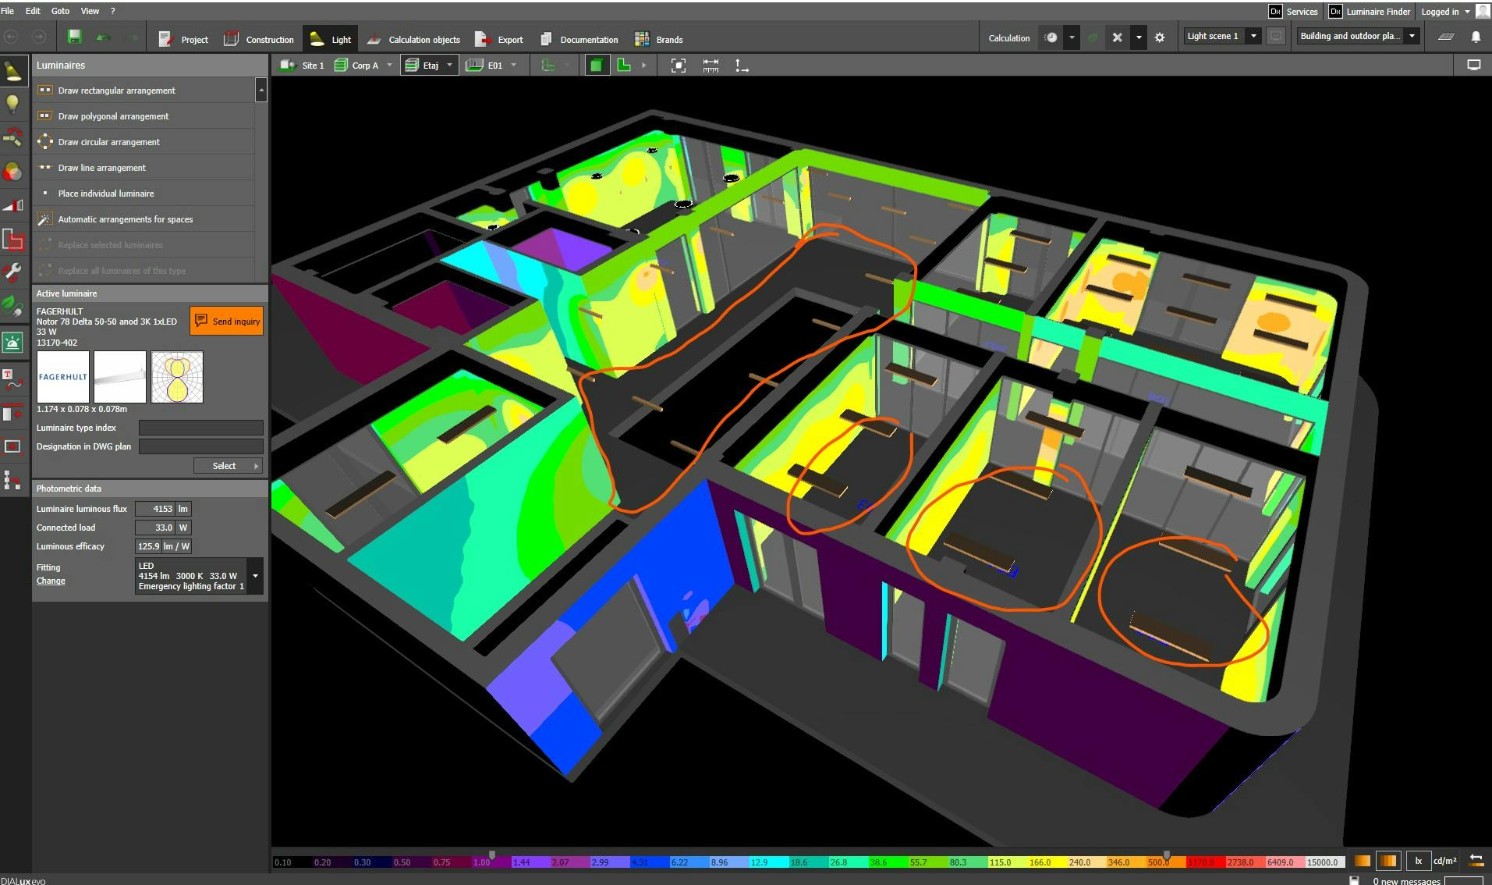This screenshot has height=885, width=1492.
Task: Open the File menu
Action: [x=8, y=11]
